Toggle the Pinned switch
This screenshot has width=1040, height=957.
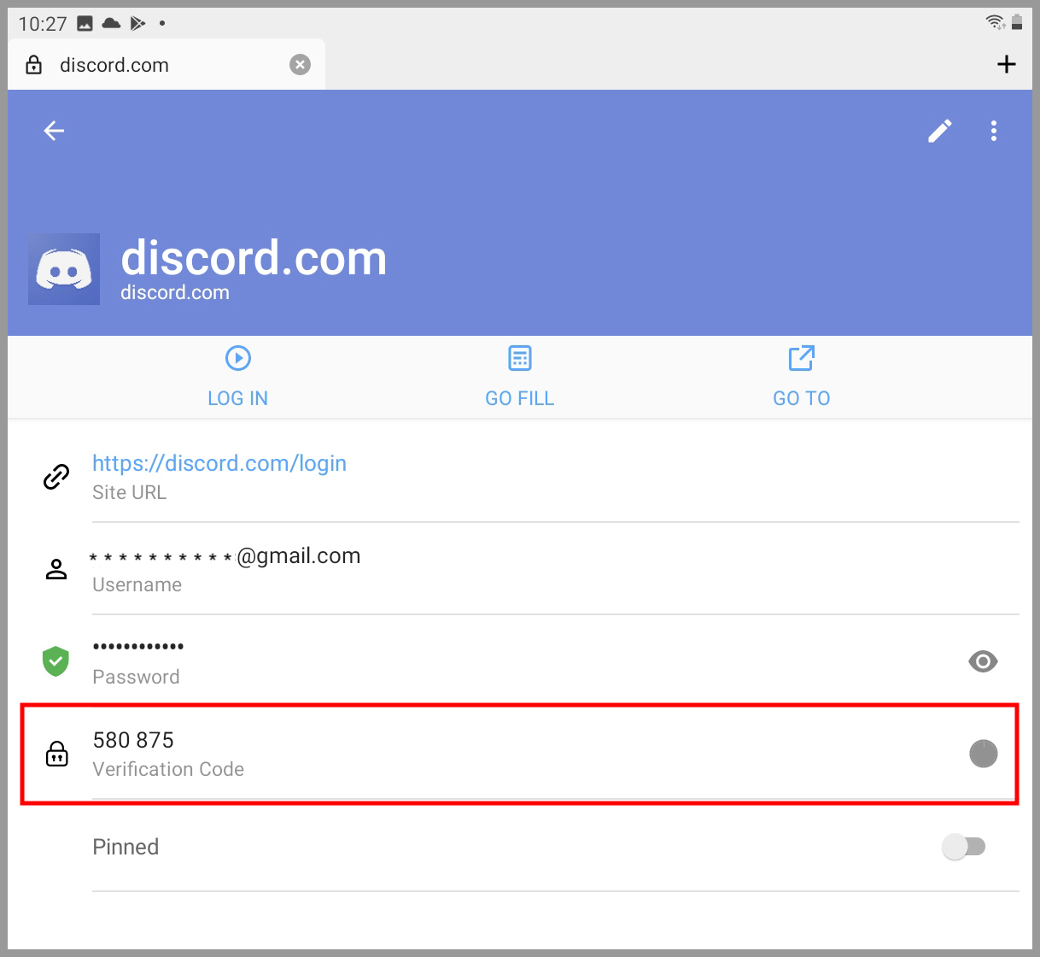point(964,847)
